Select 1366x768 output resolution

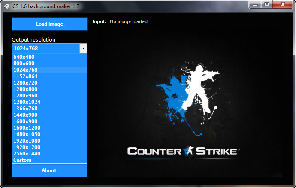(x=49, y=108)
